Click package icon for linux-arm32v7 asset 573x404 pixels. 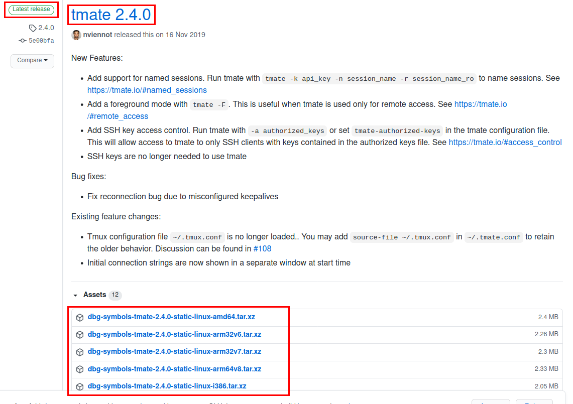(x=80, y=352)
